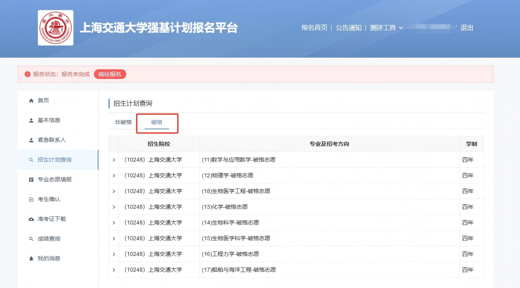Viewport: 520px width, 288px height.
Task: Click the home icon beside 首页
Action: [31, 100]
